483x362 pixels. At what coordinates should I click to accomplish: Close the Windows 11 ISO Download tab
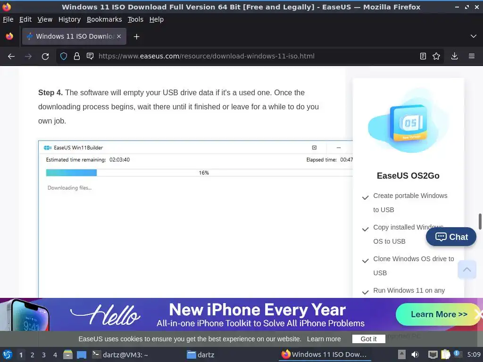(119, 36)
